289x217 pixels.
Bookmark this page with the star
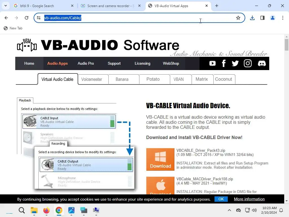coord(238,18)
